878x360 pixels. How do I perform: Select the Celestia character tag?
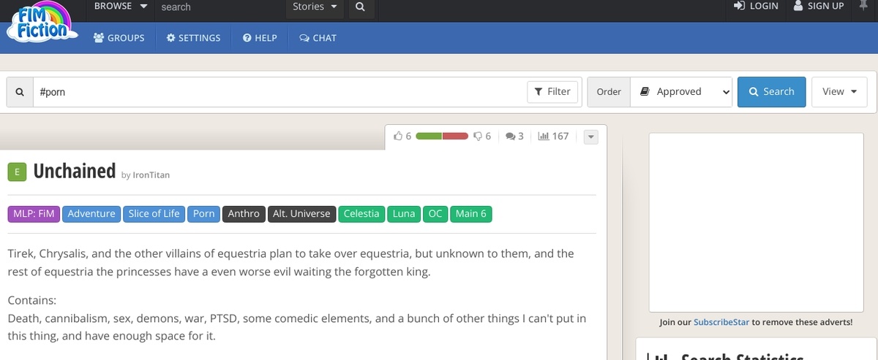pos(361,214)
